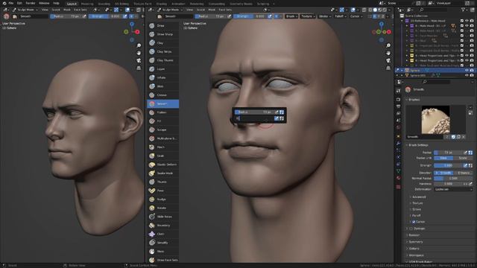Switch to the Layout workspace tab

[72, 4]
